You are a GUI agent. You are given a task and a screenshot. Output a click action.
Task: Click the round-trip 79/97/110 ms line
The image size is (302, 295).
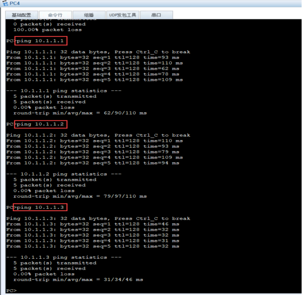point(80,196)
